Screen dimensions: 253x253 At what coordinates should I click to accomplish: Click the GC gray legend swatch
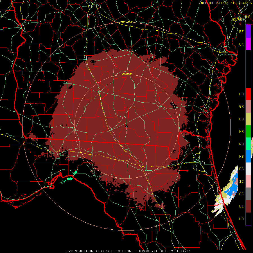click(248, 194)
